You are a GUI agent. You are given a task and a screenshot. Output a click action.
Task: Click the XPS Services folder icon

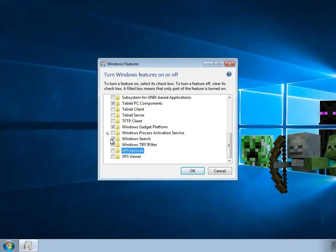coord(118,151)
